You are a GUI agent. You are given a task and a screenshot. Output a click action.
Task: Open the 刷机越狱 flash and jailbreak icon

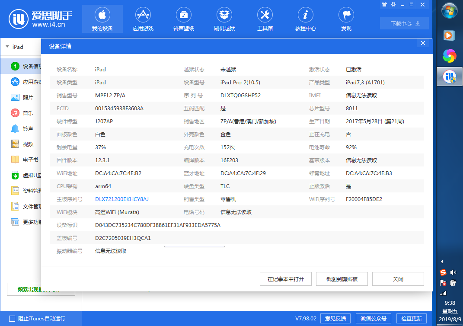(224, 15)
